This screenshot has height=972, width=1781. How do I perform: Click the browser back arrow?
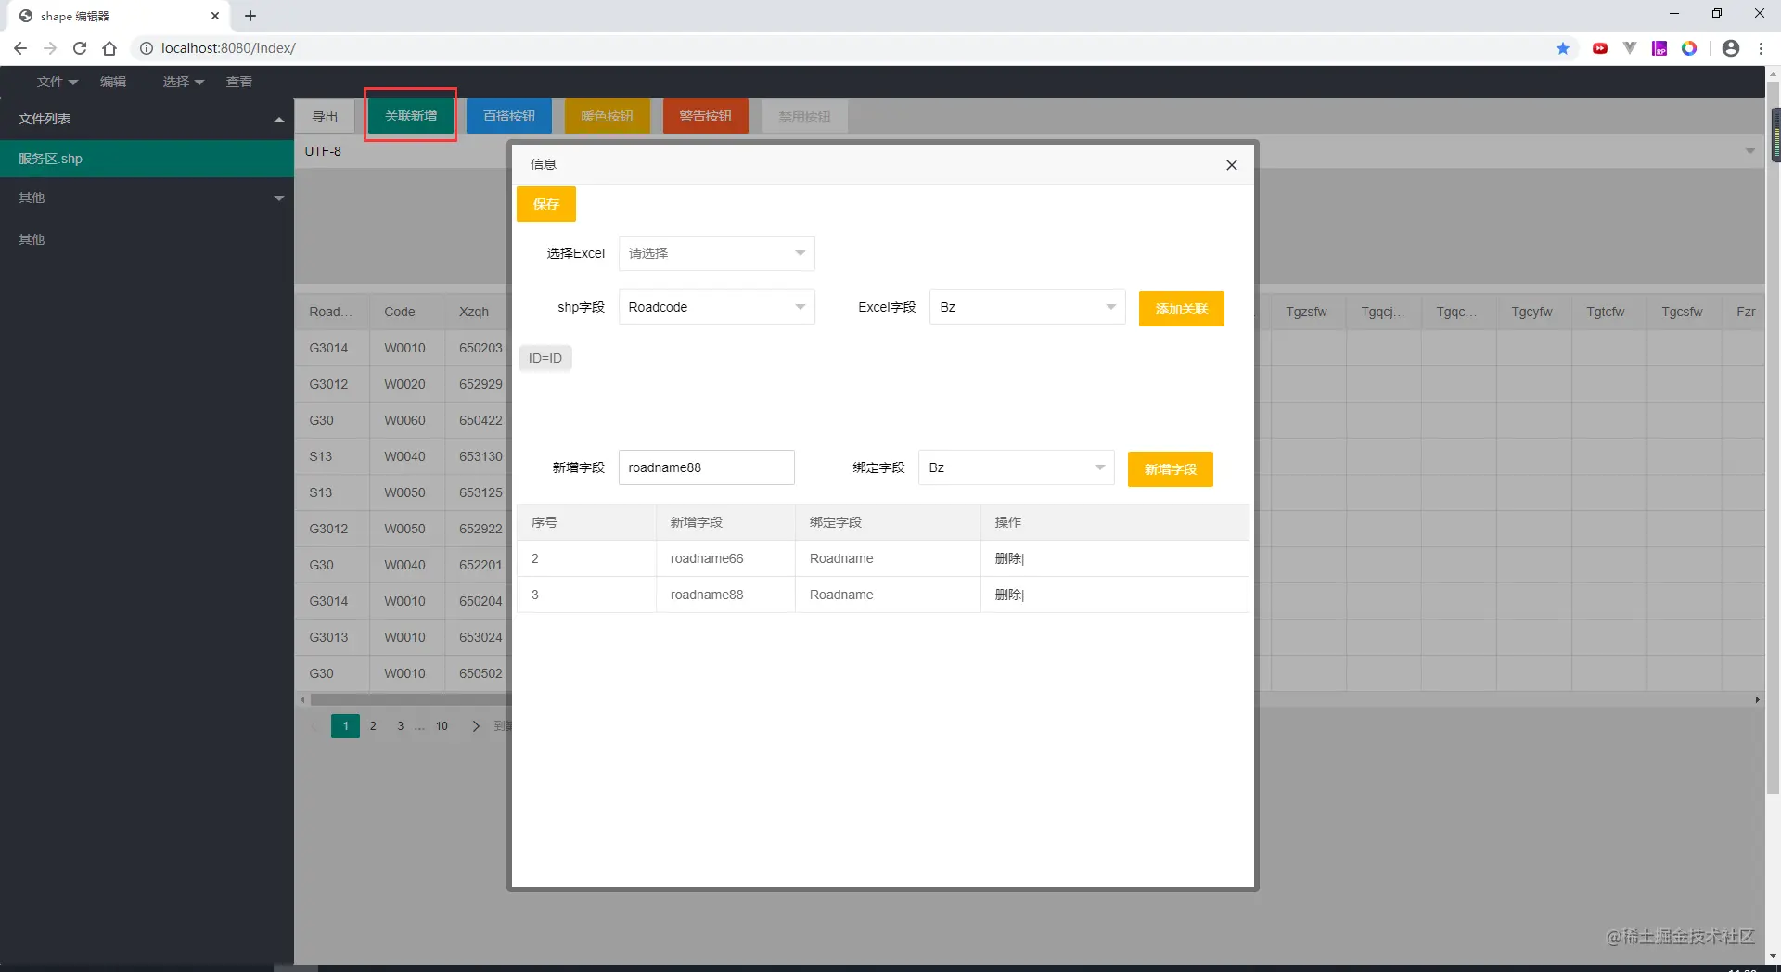(20, 48)
